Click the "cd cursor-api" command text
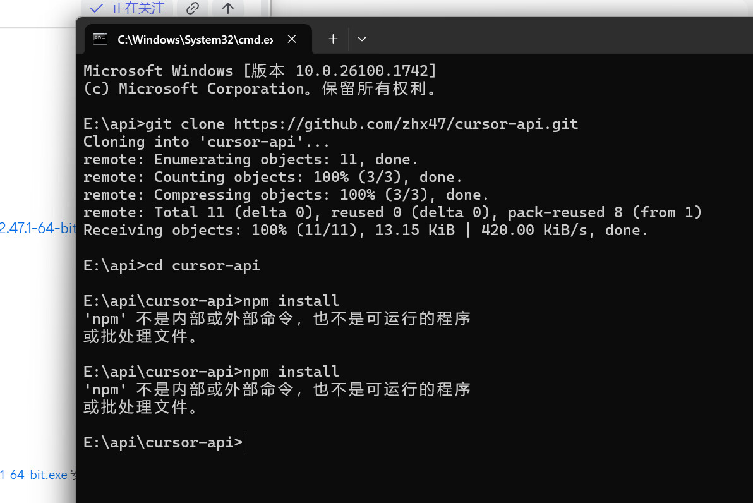Image resolution: width=753 pixels, height=503 pixels. pyautogui.click(x=202, y=265)
